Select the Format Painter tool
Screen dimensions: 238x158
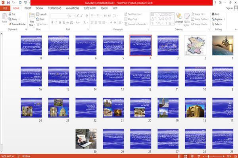(17, 24)
